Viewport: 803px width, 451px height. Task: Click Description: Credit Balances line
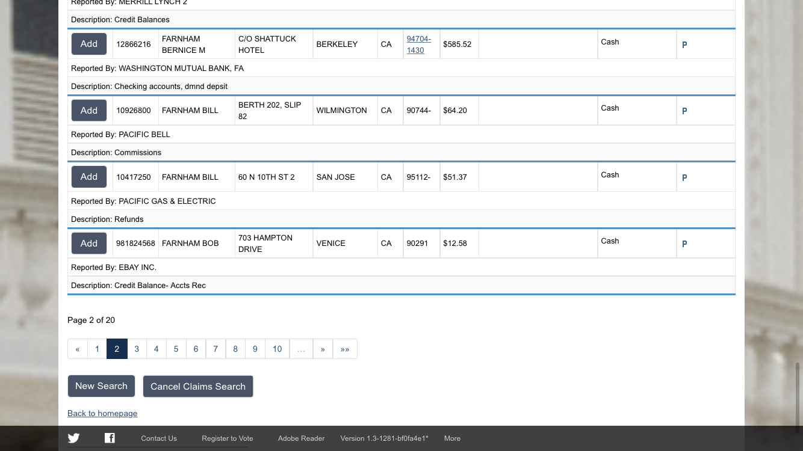(401, 19)
